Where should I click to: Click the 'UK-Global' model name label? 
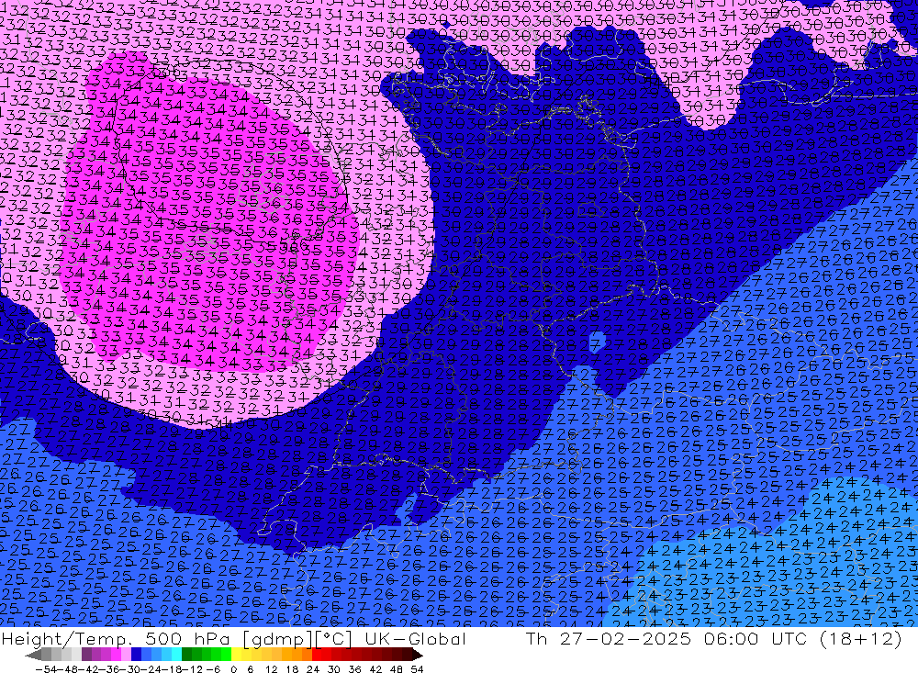pos(415,638)
